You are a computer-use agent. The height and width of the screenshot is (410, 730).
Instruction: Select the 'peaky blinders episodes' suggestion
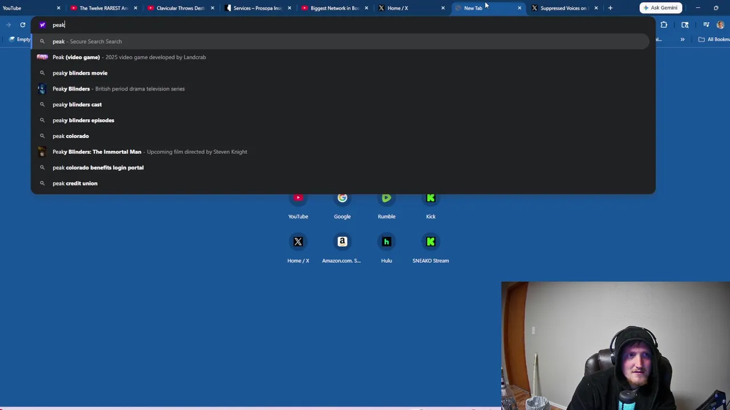pos(340,120)
